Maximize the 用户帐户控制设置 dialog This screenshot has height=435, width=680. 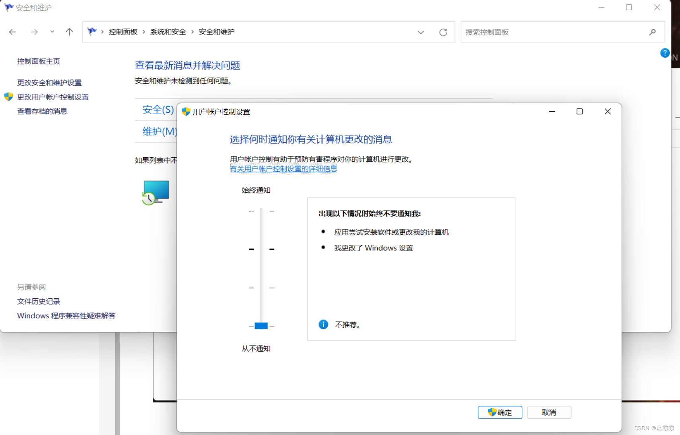point(579,112)
